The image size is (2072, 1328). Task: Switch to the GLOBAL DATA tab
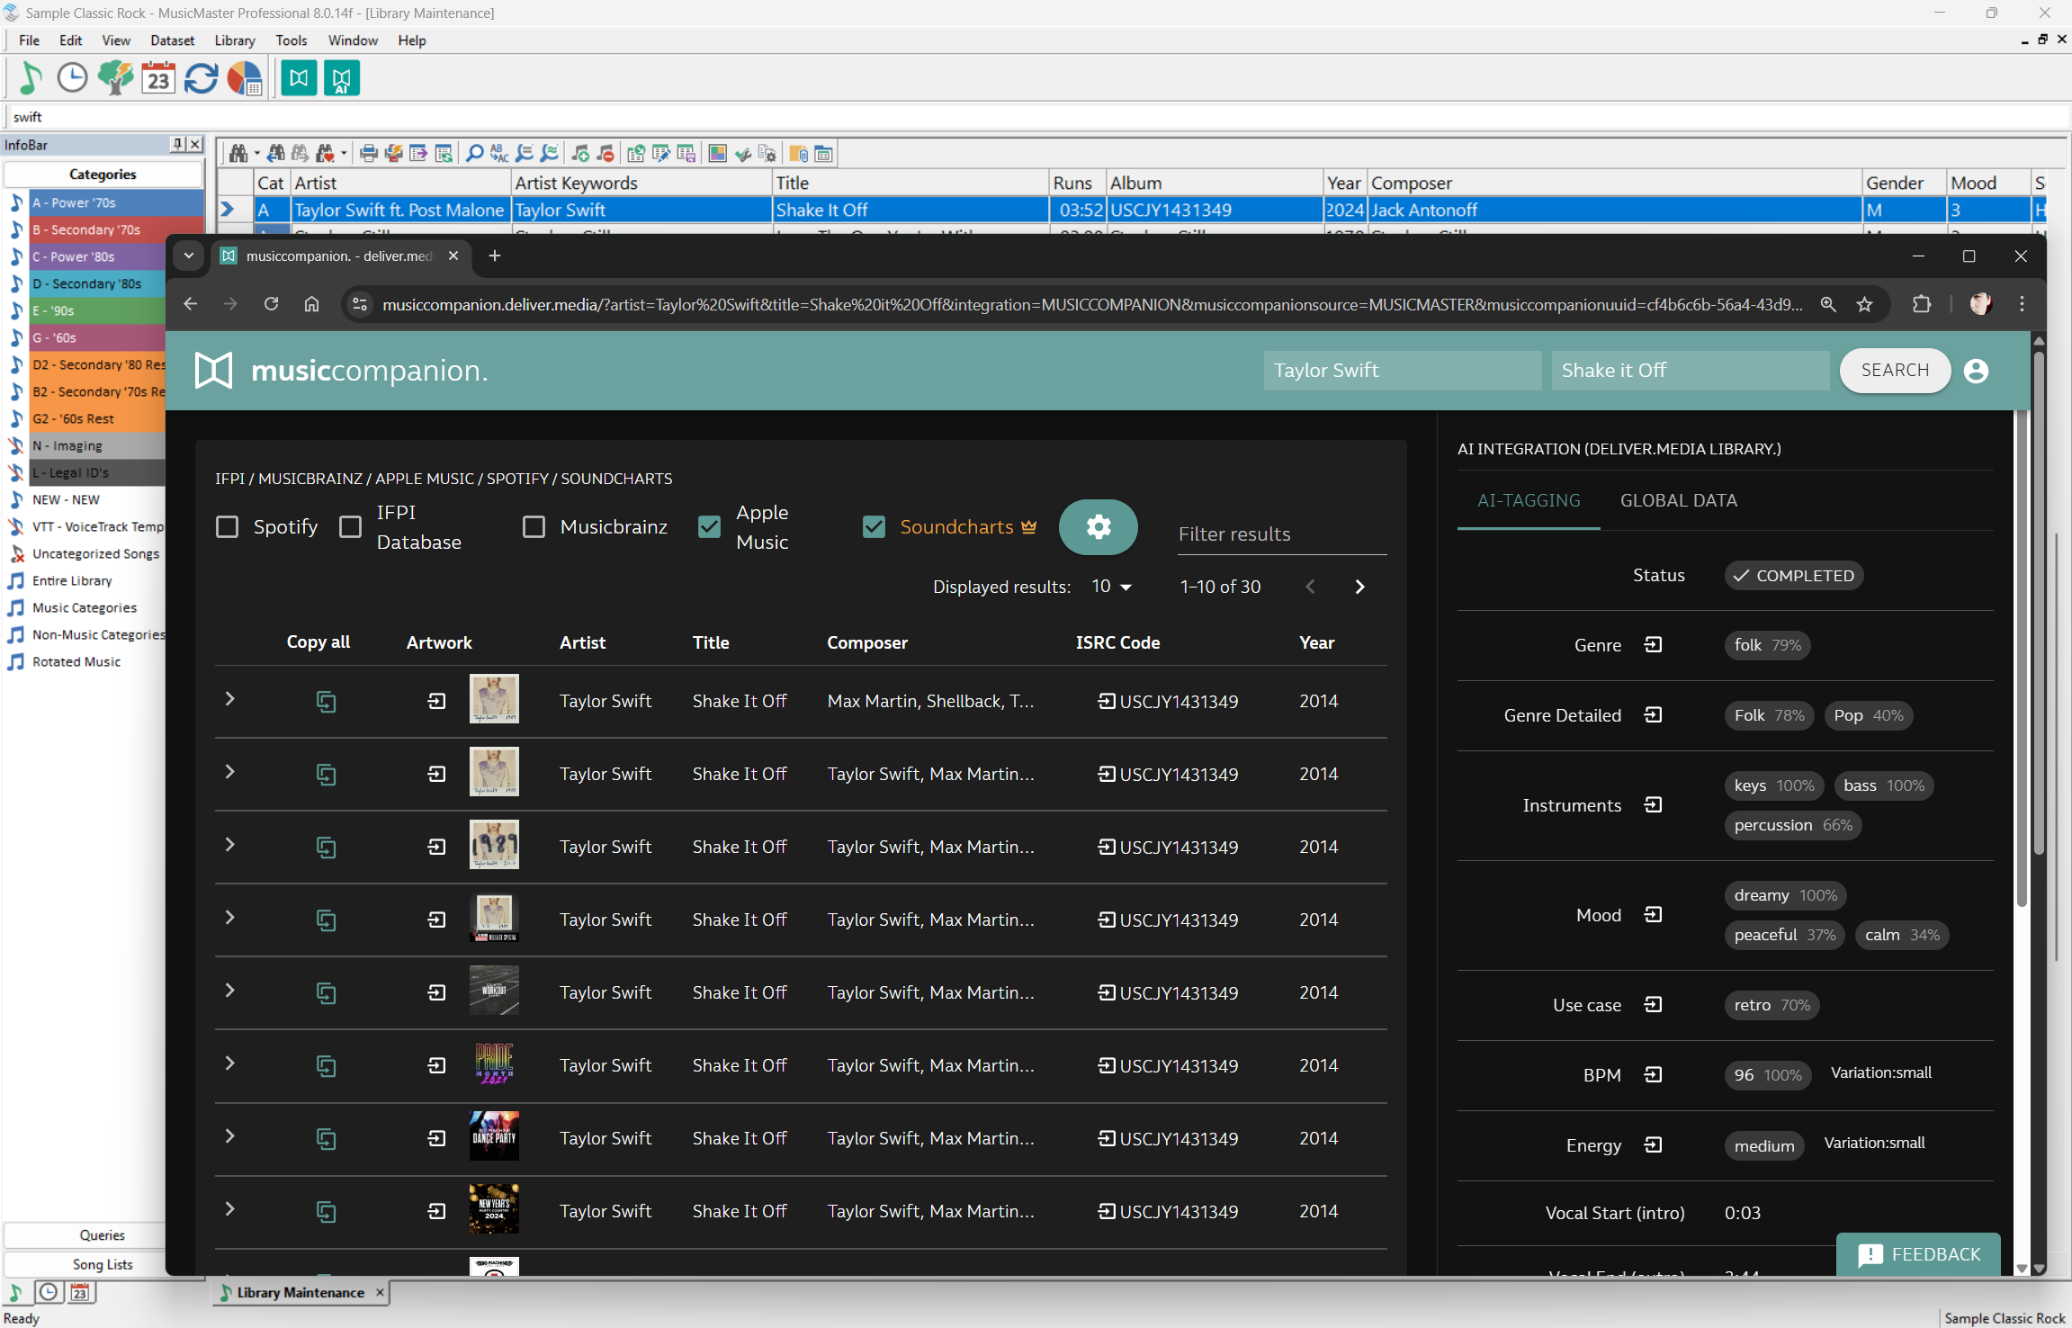click(1678, 501)
